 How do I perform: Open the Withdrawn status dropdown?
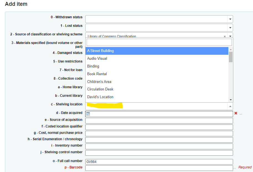[x=159, y=19]
